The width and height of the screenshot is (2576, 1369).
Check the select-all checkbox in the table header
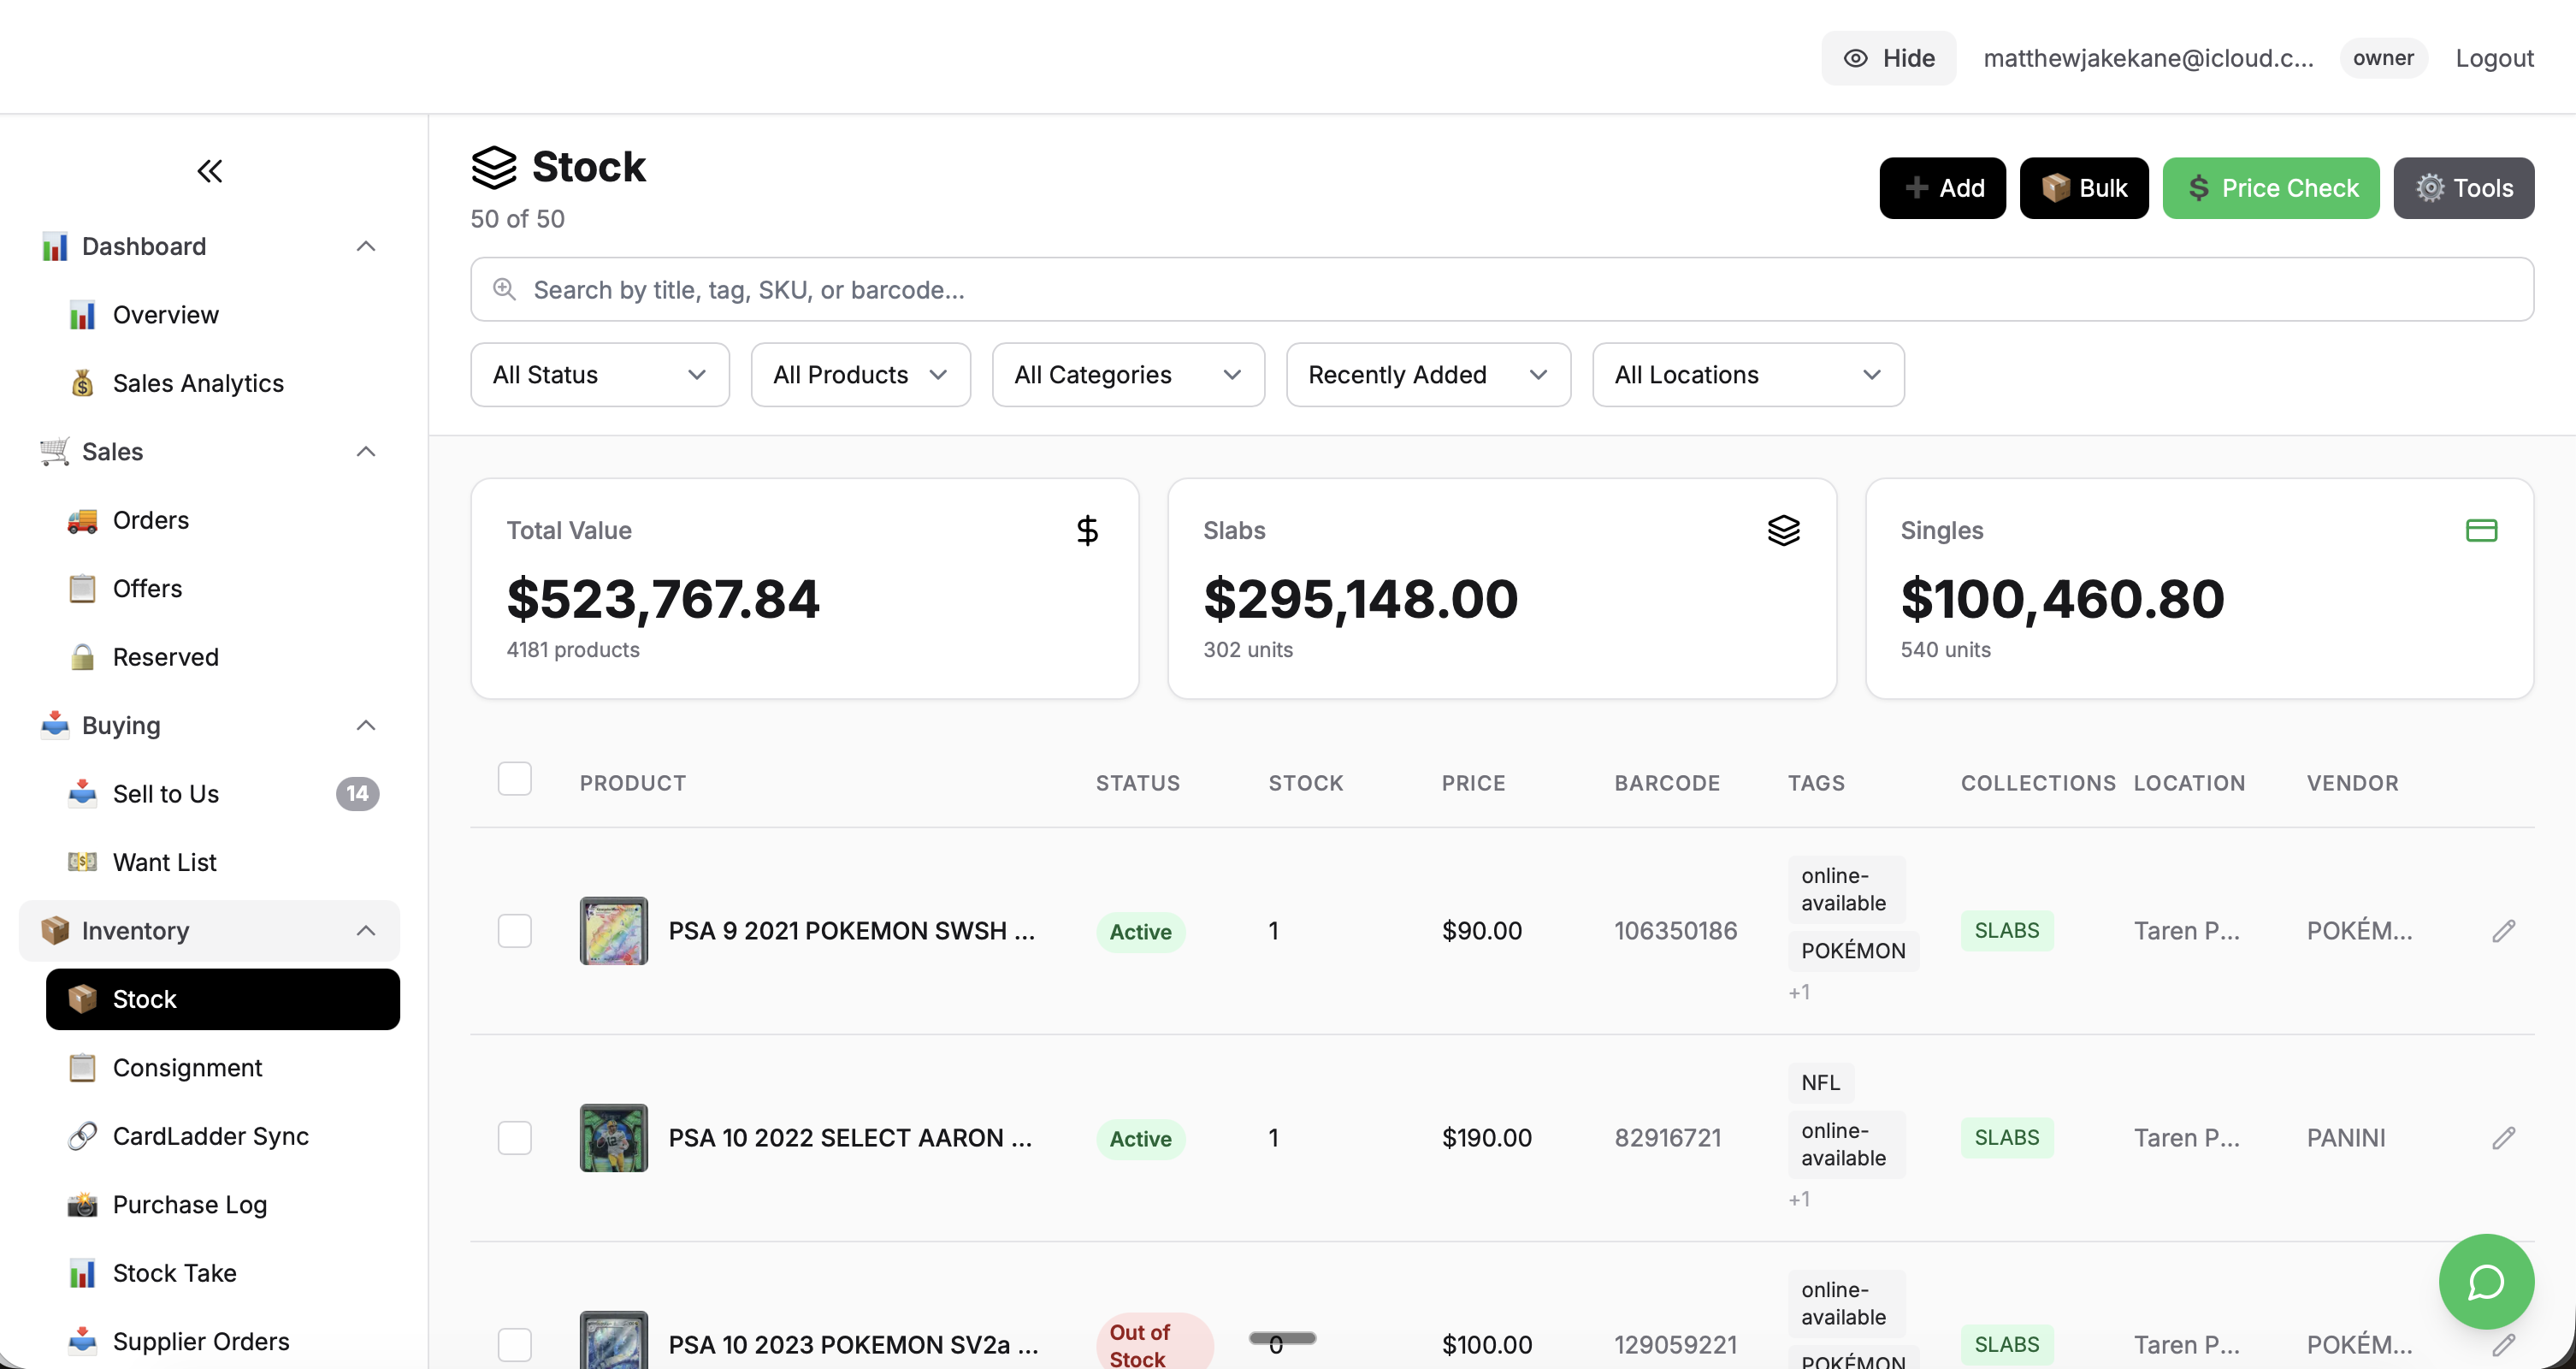tap(515, 778)
